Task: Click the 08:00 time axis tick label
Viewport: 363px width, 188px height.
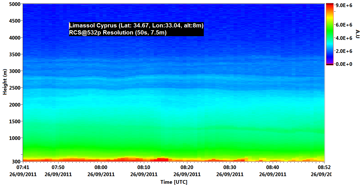Action: pos(101,168)
